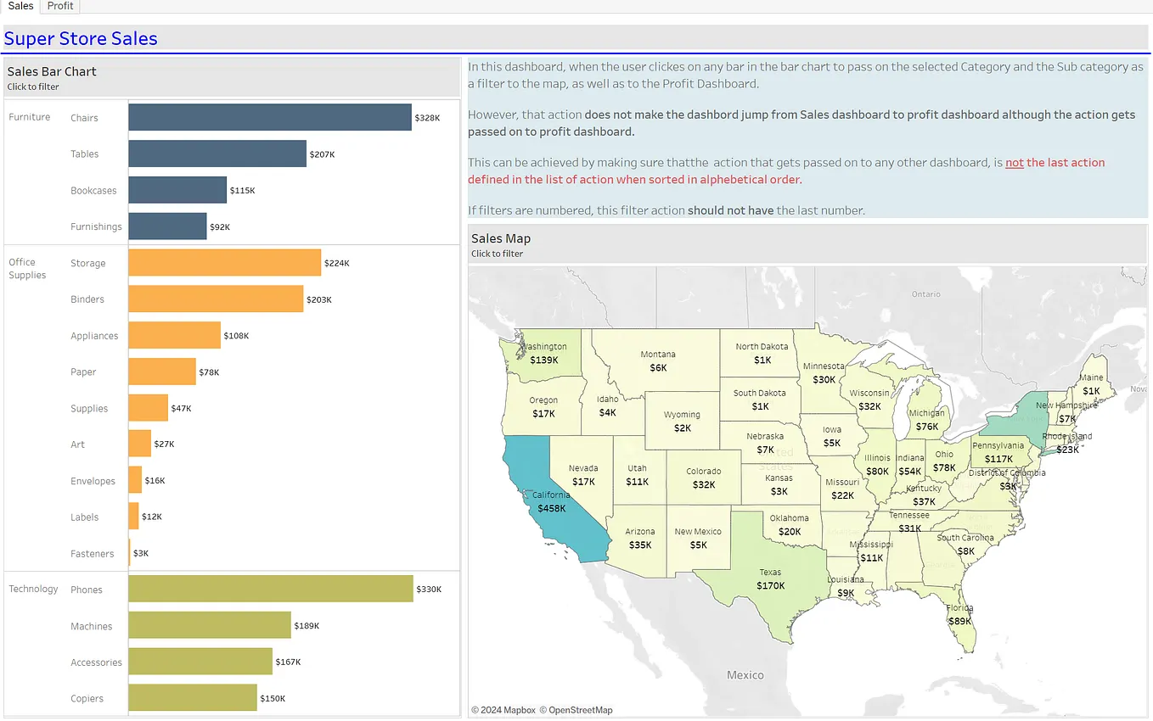Click the Art bar
This screenshot has height=721, width=1153.
[x=140, y=444]
